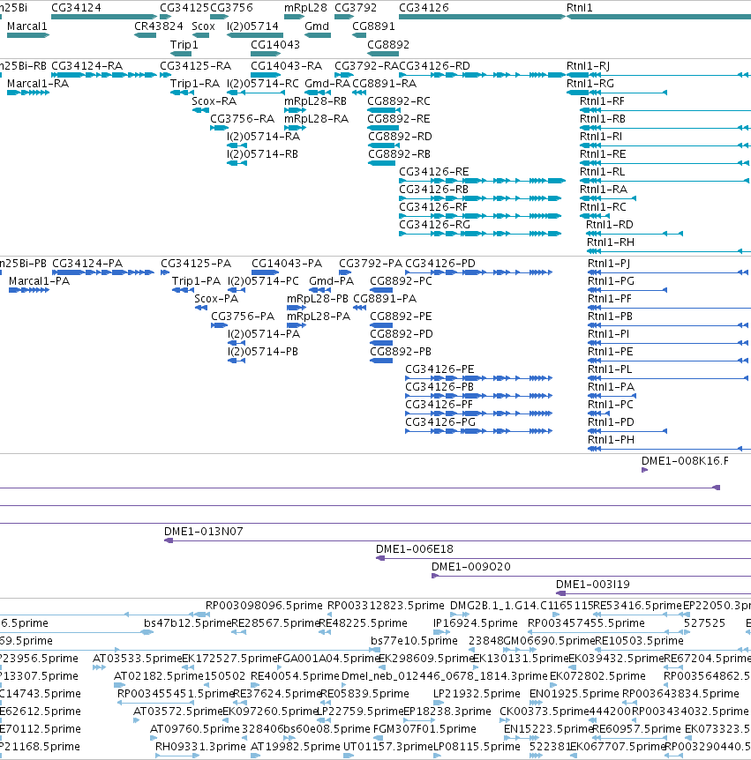Viewport: 751px width, 760px height.
Task: Click the EK072802.5prime EST label
Action: pyautogui.click(x=597, y=676)
